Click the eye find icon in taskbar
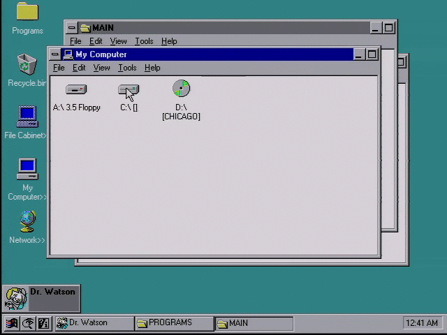This screenshot has height=335, width=447. (28, 323)
